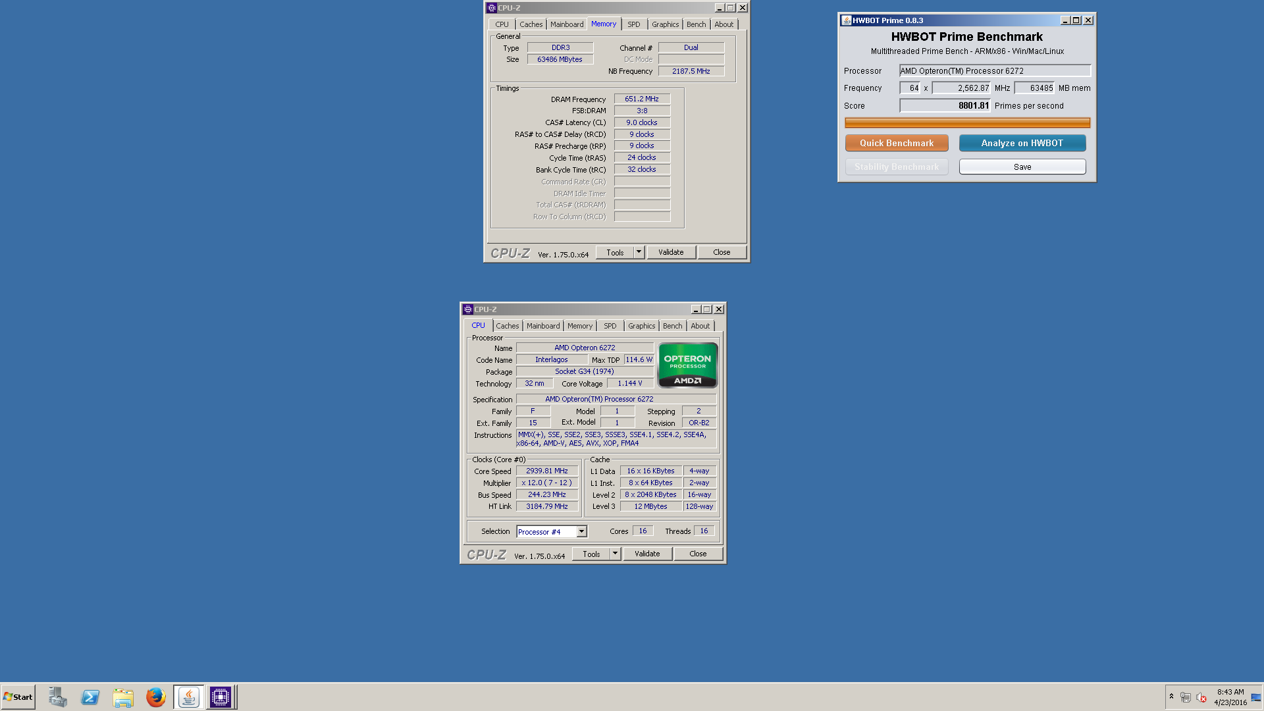Viewport: 1264px width, 711px height.
Task: Click Close button in lower CPU-Z window
Action: [x=698, y=554]
